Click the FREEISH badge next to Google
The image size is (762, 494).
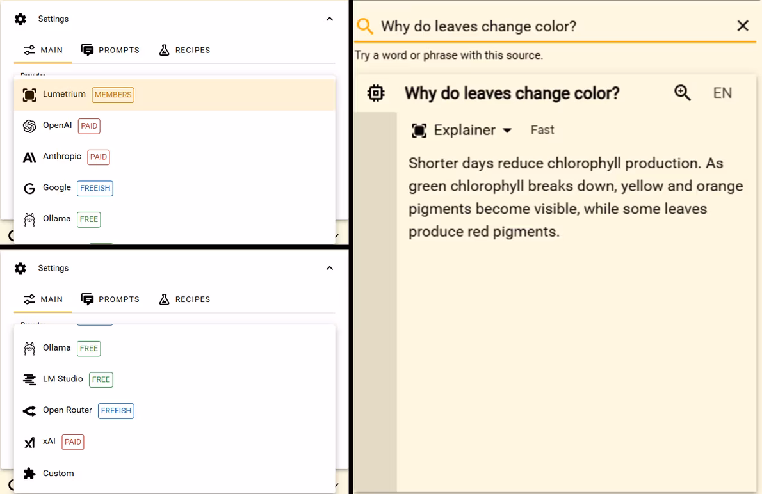[95, 188]
